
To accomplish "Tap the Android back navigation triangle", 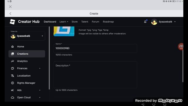I will [x=143, y=104].
